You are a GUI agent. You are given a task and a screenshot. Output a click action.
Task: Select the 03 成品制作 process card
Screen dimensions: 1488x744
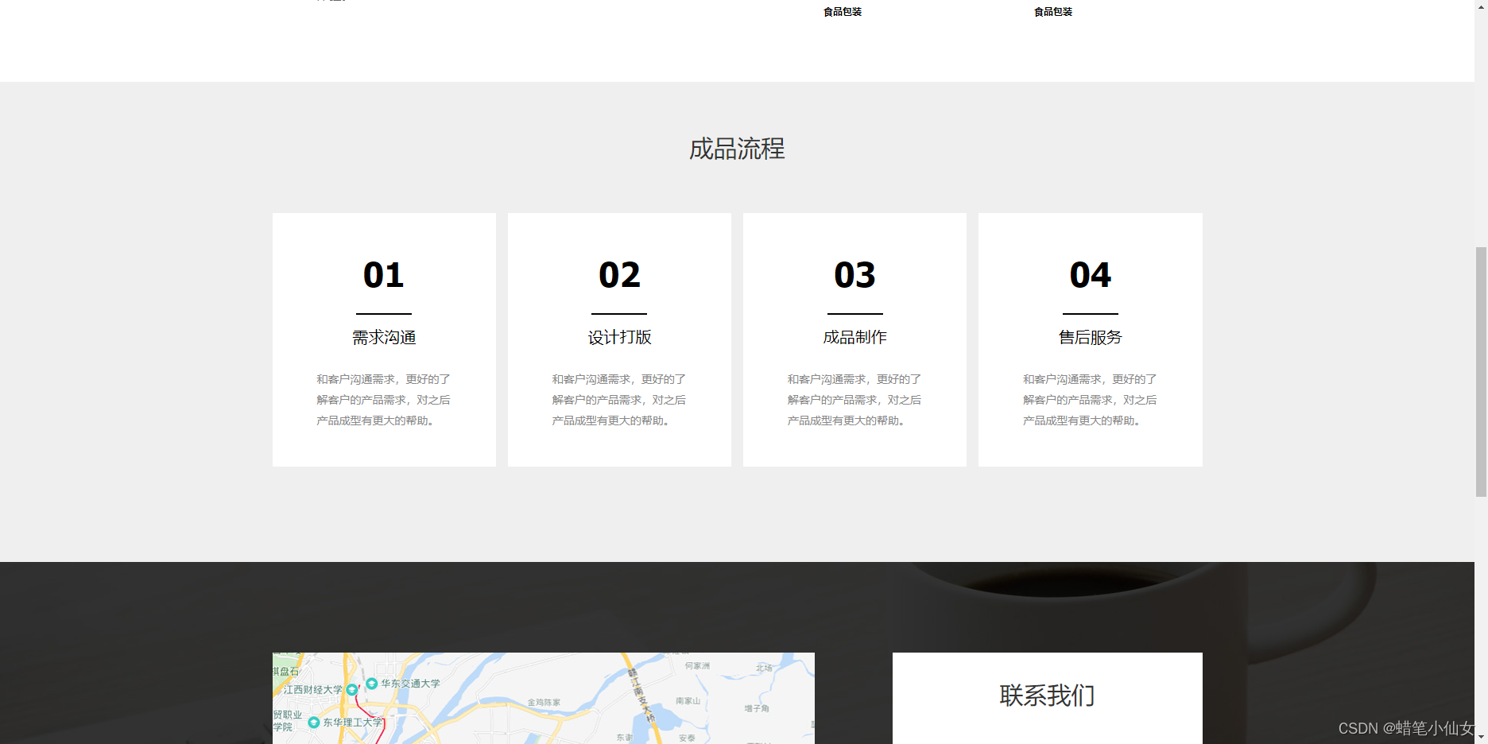(854, 339)
